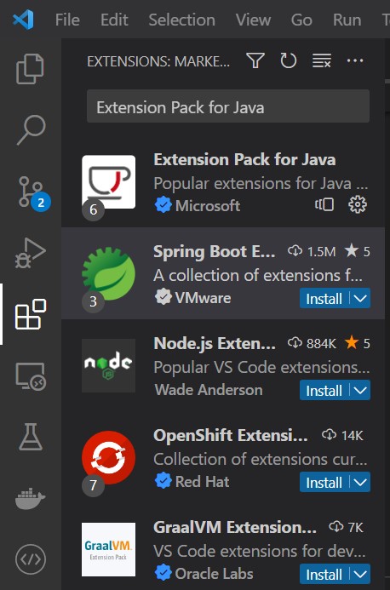This screenshot has width=390, height=590.
Task: Install the OpenShift Extension Pack
Action: click(x=325, y=482)
